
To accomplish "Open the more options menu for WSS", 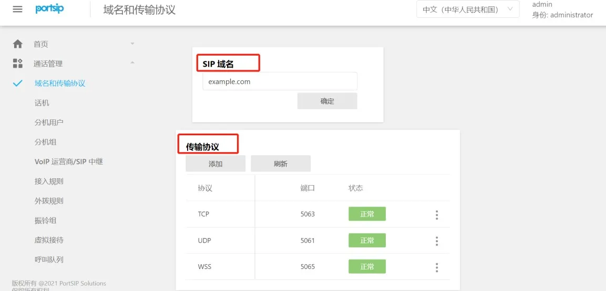I will (x=436, y=267).
